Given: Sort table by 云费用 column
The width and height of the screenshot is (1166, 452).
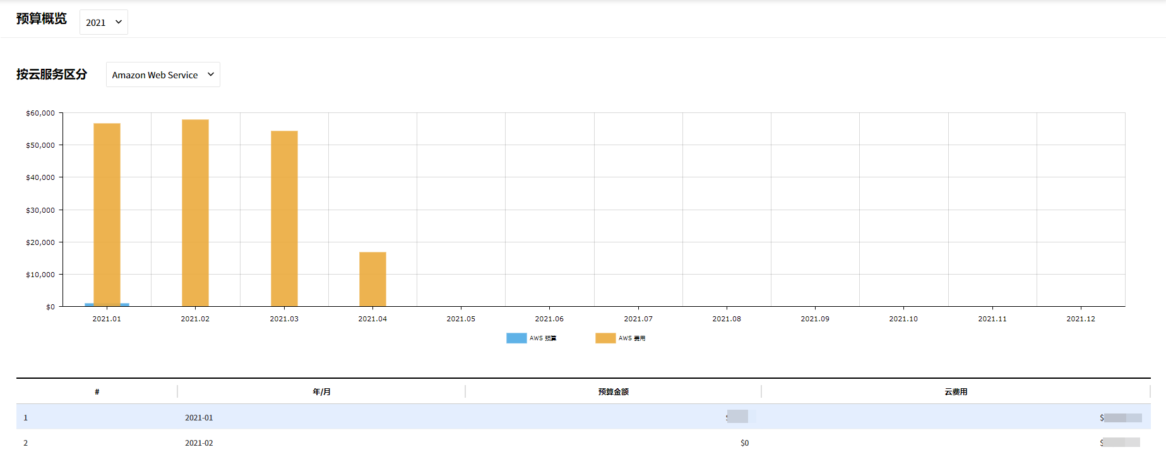Looking at the screenshot, I should [x=956, y=392].
